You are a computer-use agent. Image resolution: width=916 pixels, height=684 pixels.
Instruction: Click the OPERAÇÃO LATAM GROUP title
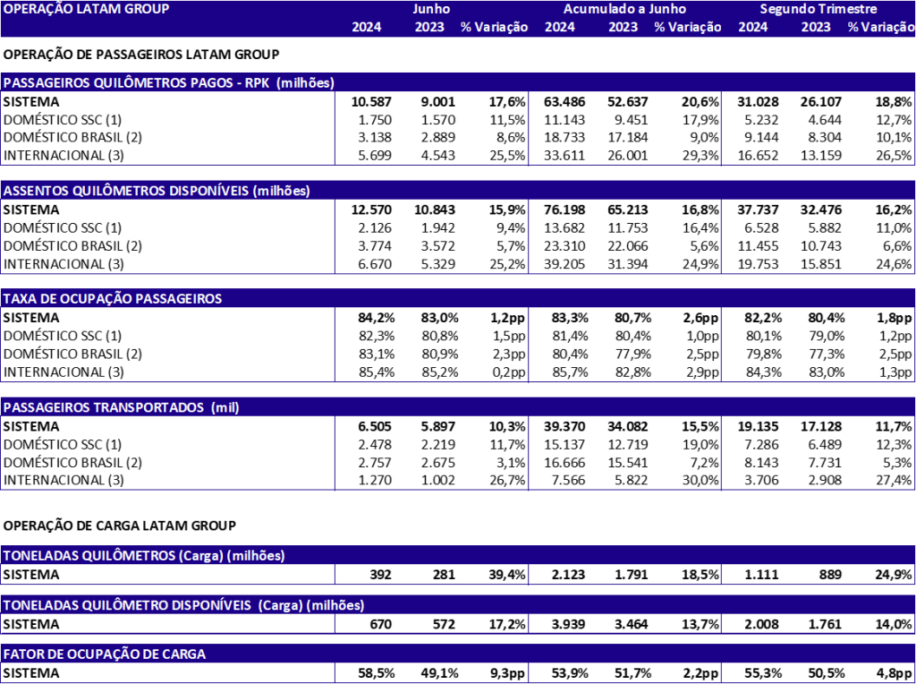(86, 9)
